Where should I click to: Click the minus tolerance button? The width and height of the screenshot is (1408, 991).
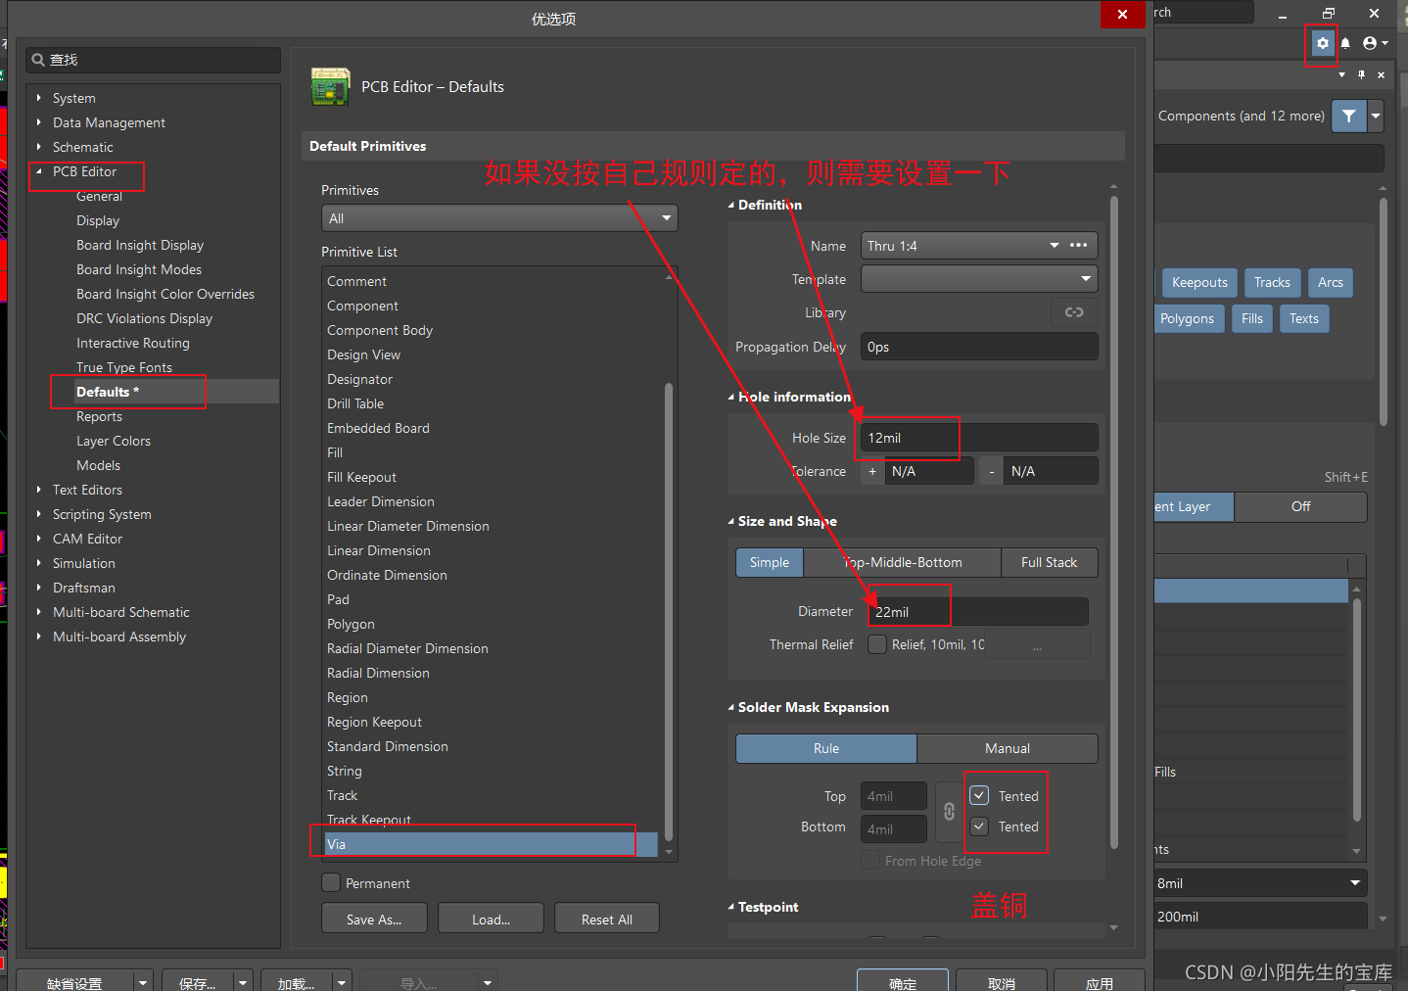[x=992, y=471]
